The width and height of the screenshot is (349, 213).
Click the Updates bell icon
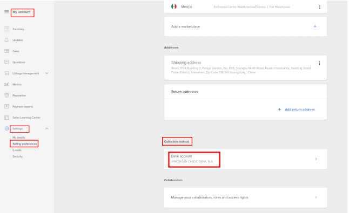tap(6, 40)
